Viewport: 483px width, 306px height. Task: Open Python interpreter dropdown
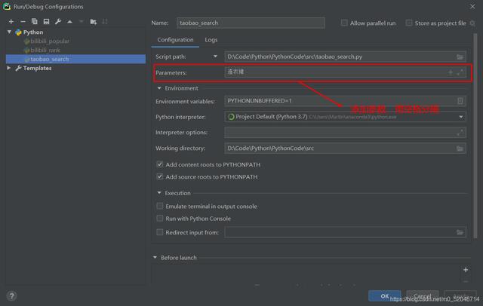[x=460, y=117]
